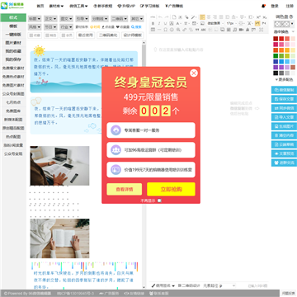Click the 登录 link
Image resolution: width=297 pixels, height=297 pixels.
point(275,6)
